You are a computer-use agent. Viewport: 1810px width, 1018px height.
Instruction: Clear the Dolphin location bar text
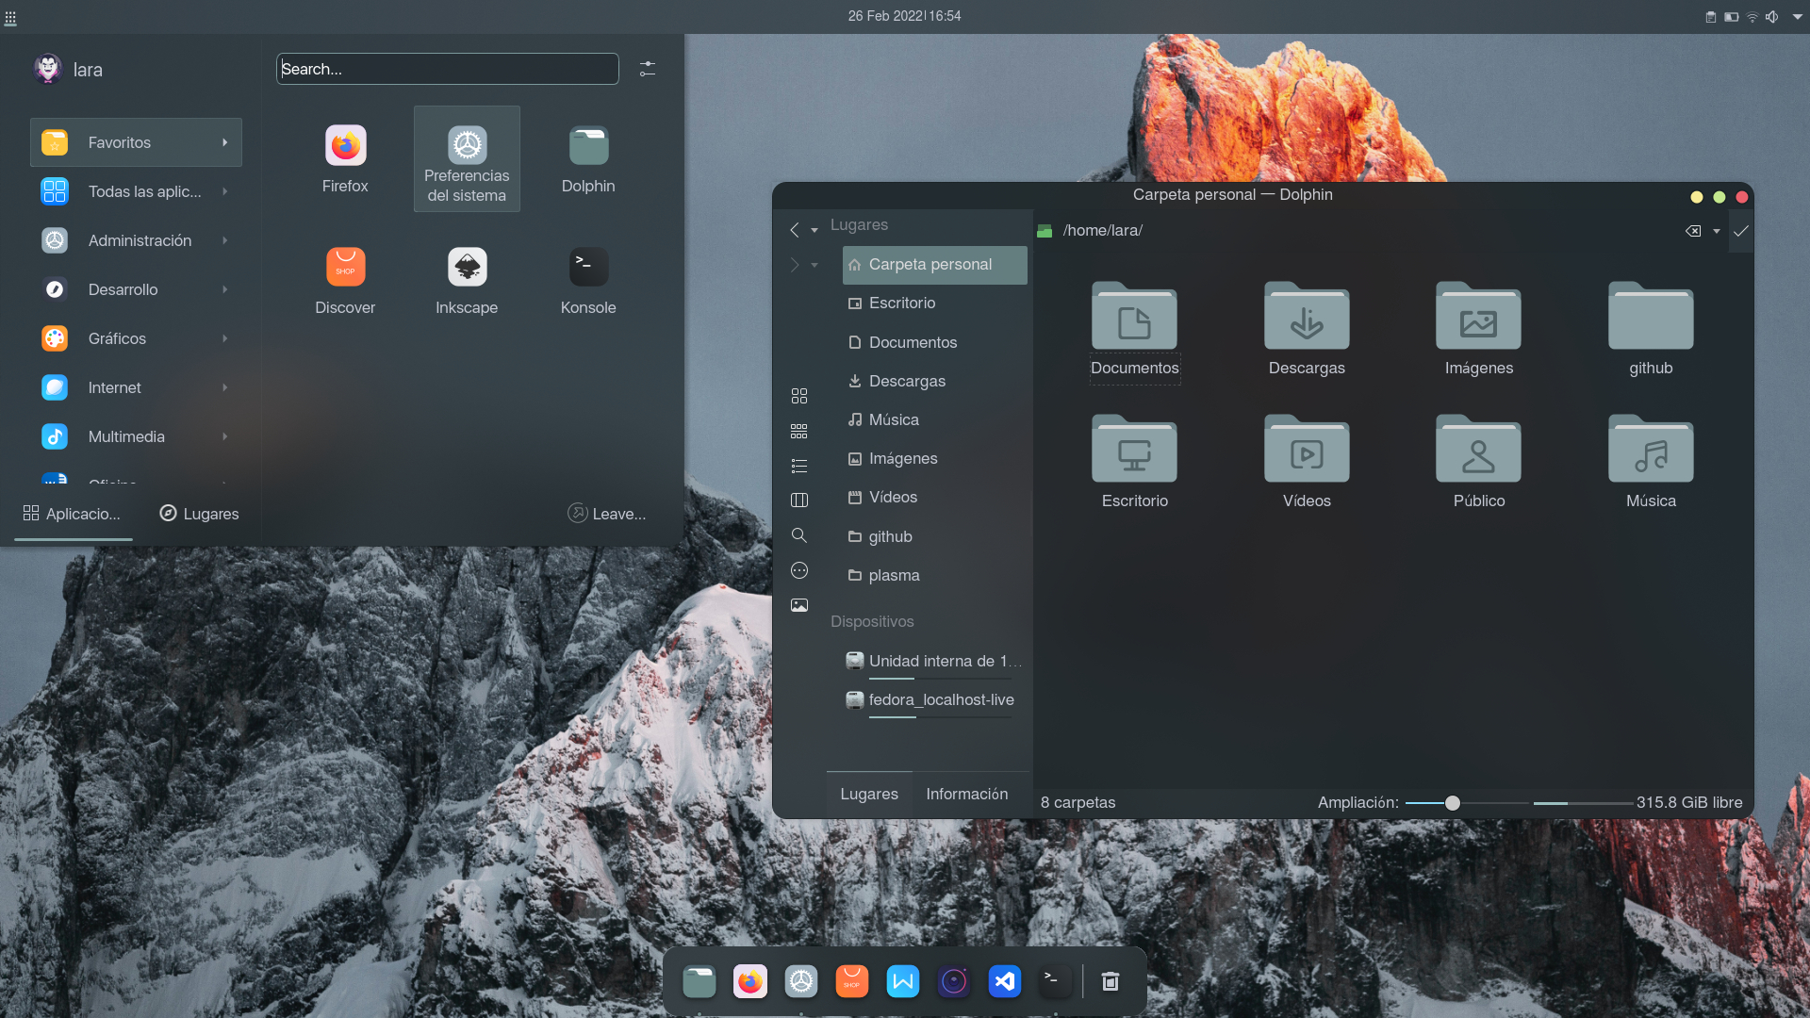1693,231
